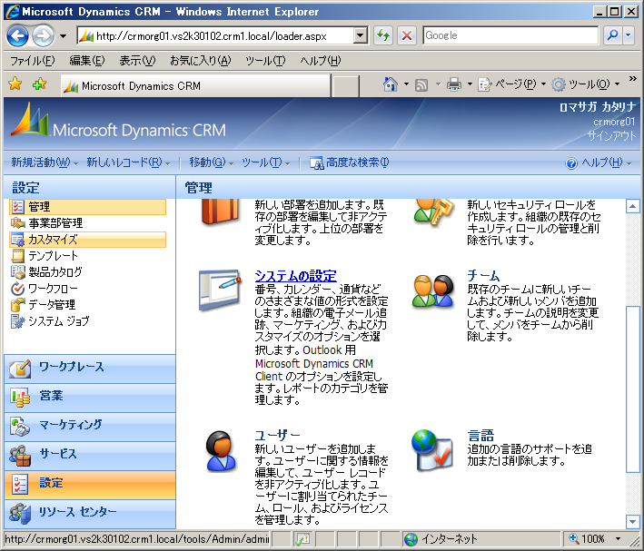Open the recent pages dropdown arrow
The width and height of the screenshot is (644, 551).
pyautogui.click(x=63, y=36)
